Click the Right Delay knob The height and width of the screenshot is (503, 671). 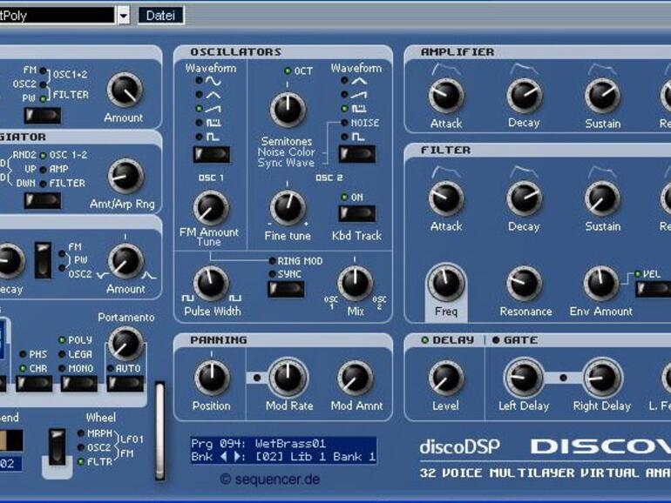click(x=601, y=378)
